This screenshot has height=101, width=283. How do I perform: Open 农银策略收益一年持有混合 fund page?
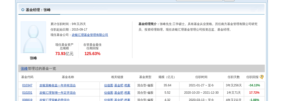click(x=58, y=85)
